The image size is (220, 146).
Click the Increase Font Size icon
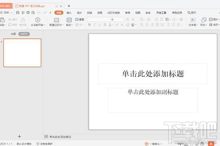(128, 20)
